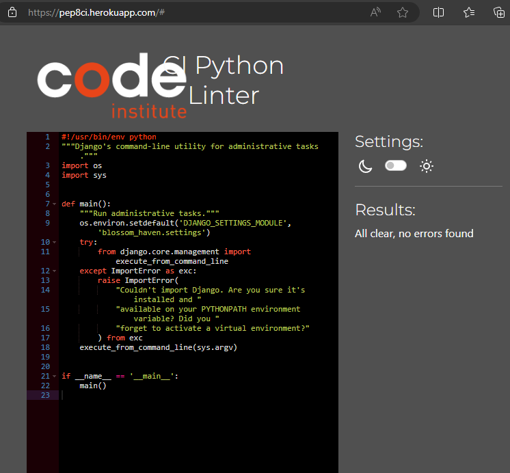Screen dimensions: 510x473
Task: Open the Collections icon in browser toolbar
Action: 499,13
